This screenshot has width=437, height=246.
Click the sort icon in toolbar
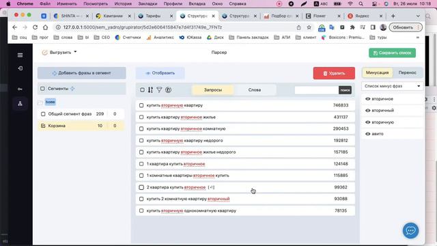click(x=150, y=90)
